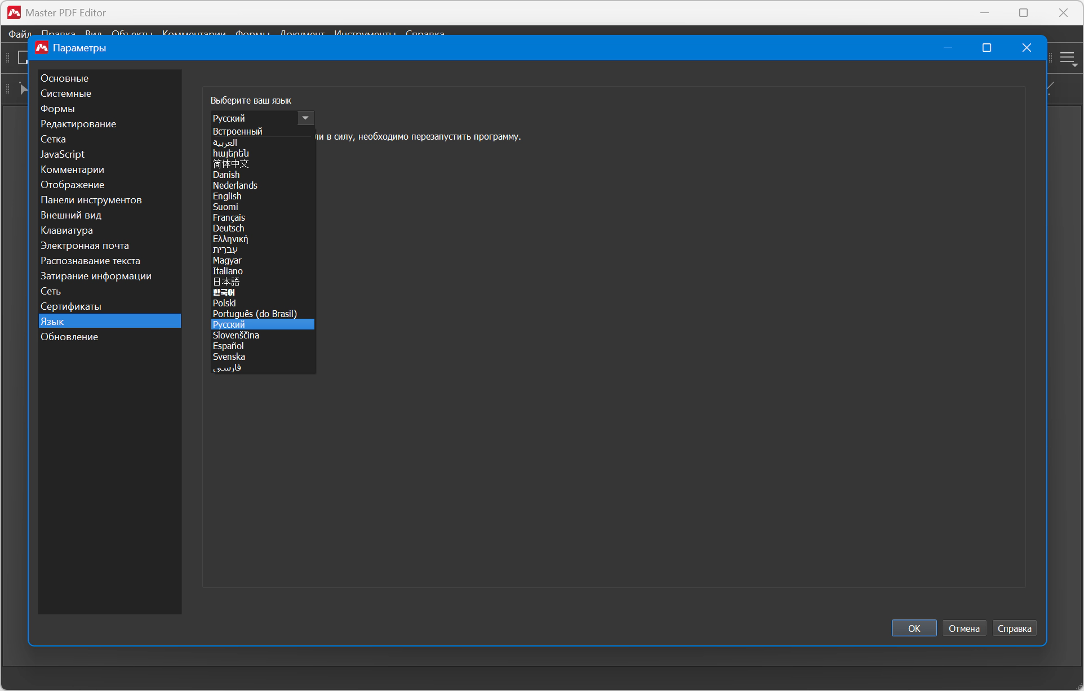Viewport: 1084px width, 691px height.
Task: Select Español in the language list
Action: click(x=263, y=346)
